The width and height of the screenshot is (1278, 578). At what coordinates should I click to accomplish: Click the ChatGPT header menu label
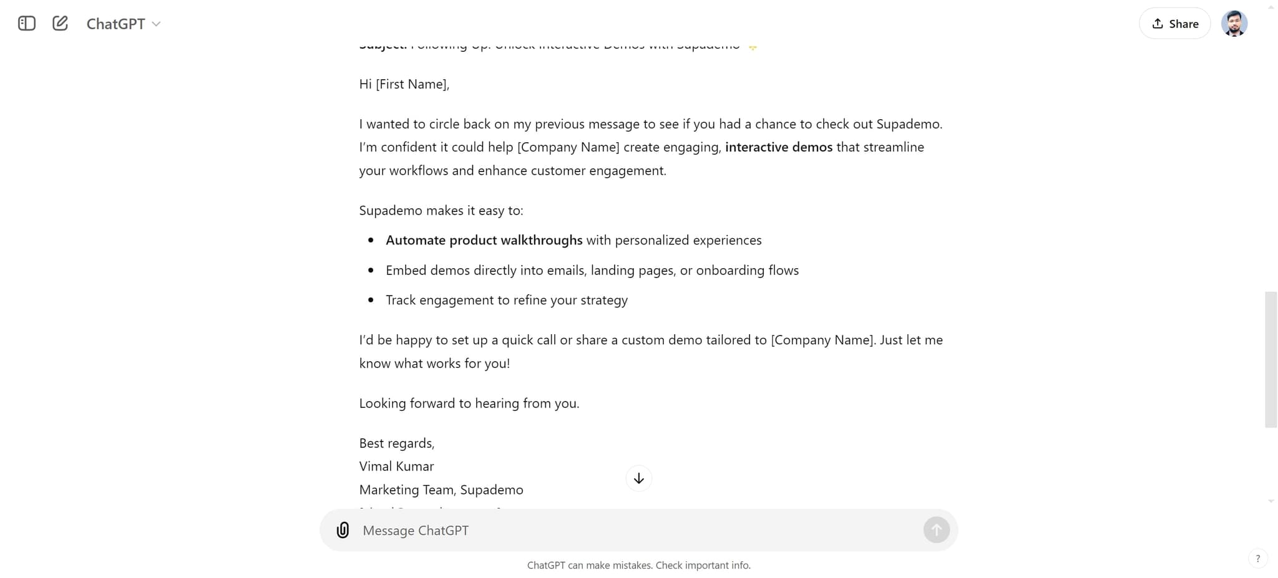coord(116,23)
